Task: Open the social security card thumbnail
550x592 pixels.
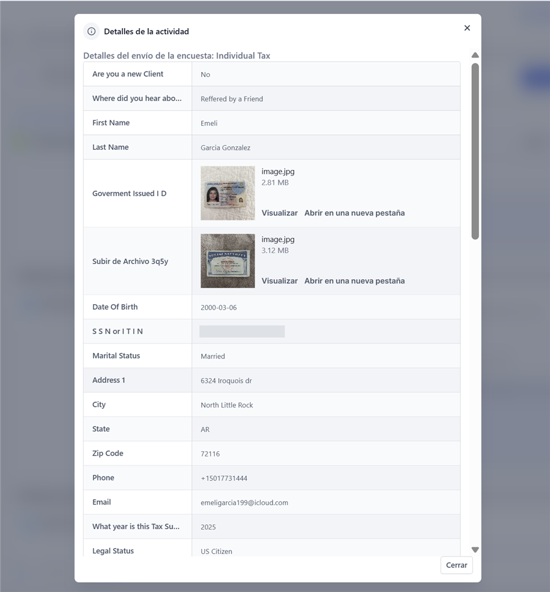Action: tap(228, 261)
